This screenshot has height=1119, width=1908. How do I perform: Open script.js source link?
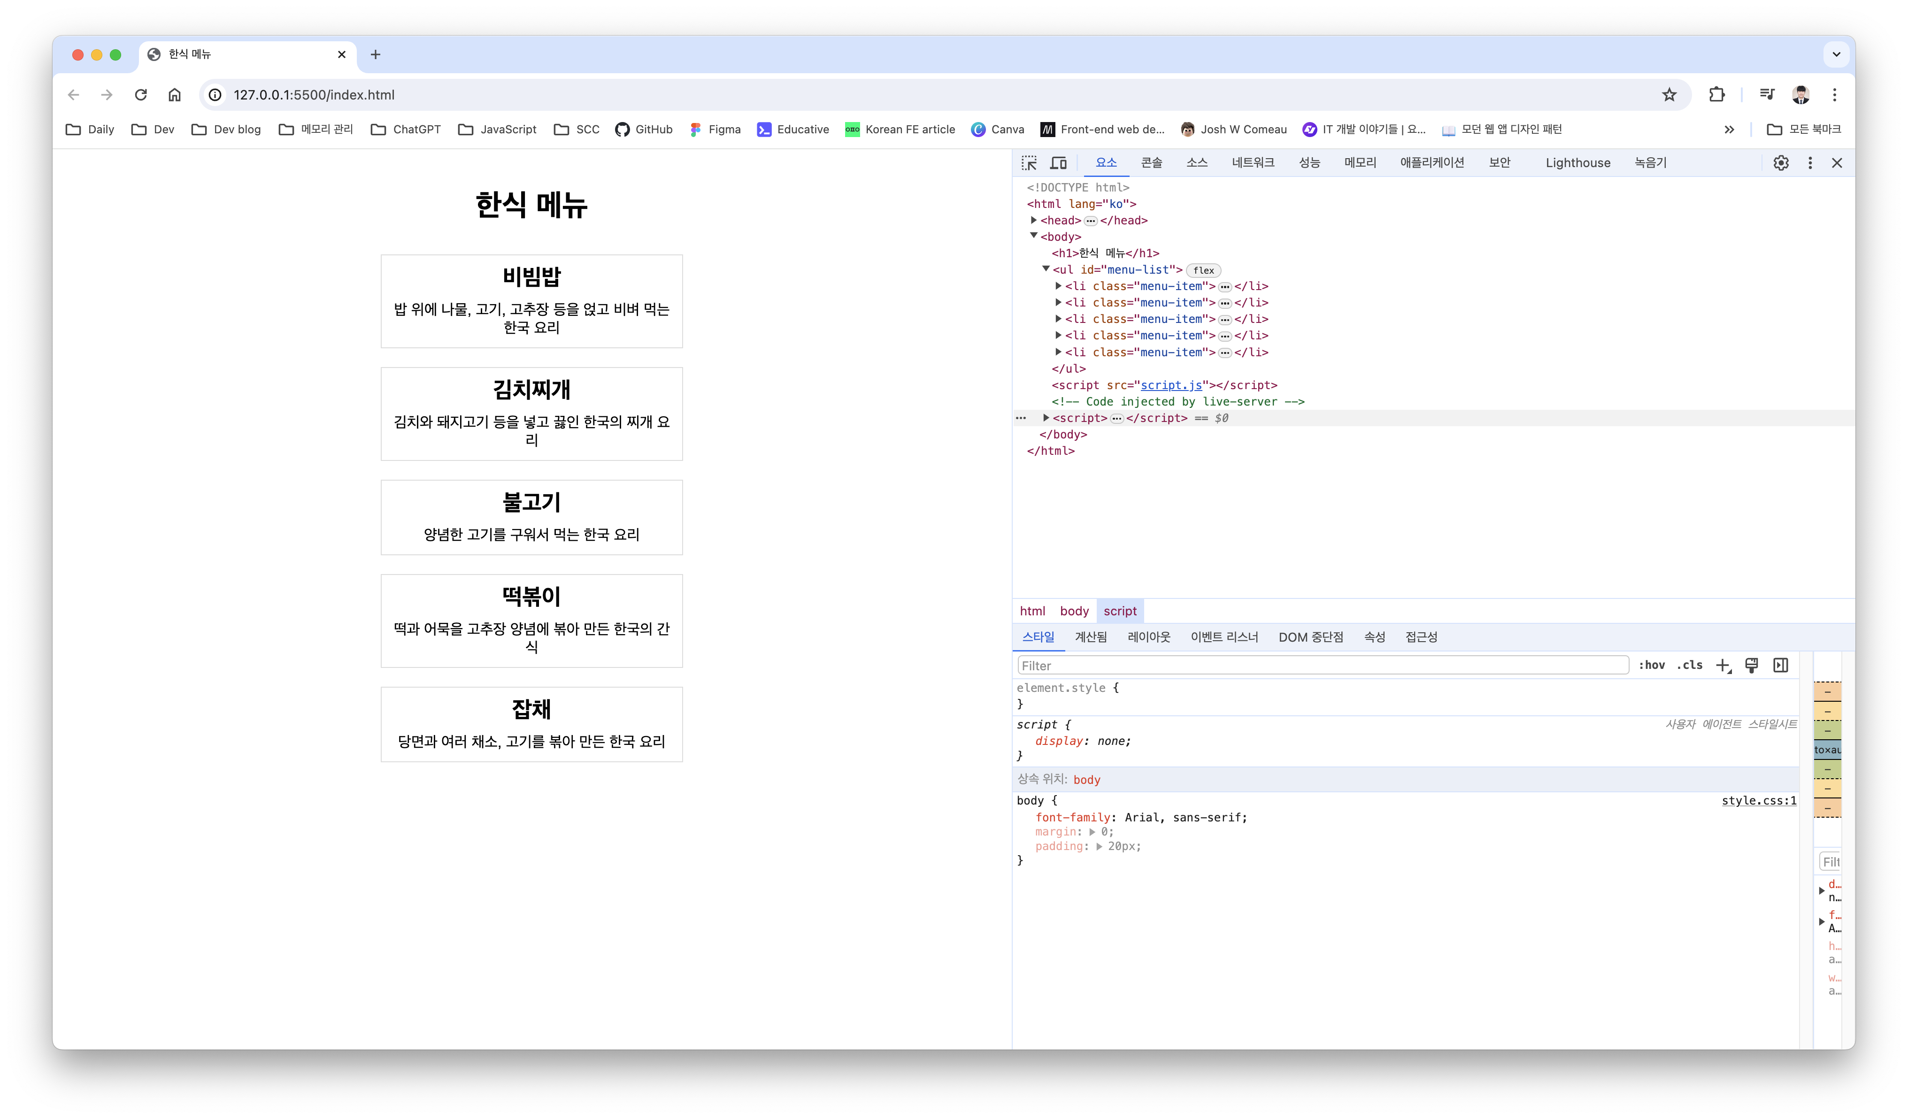point(1171,385)
